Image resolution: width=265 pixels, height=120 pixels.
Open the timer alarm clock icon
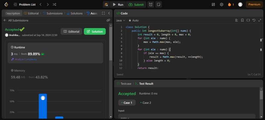151,5
